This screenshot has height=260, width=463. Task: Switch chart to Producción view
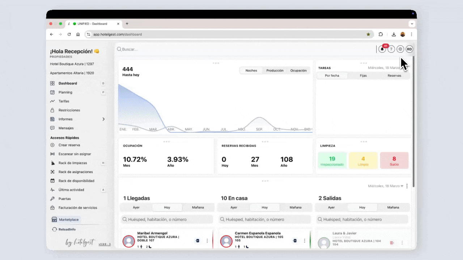pyautogui.click(x=275, y=70)
